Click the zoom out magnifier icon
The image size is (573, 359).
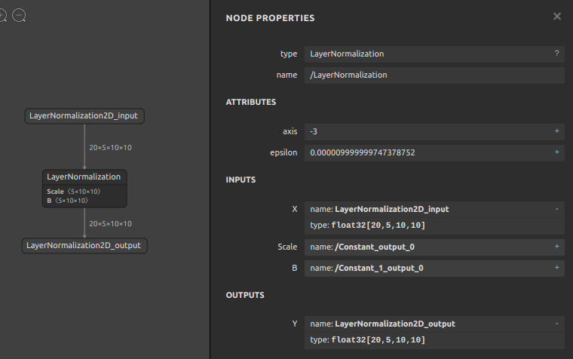[x=19, y=15]
